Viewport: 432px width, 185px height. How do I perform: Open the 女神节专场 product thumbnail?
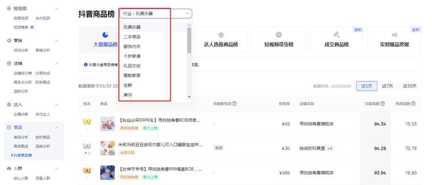pos(107,173)
